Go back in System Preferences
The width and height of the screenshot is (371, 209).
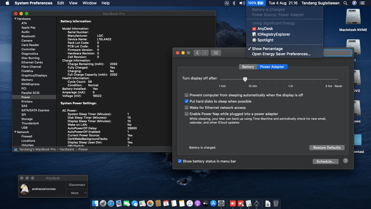(x=197, y=53)
